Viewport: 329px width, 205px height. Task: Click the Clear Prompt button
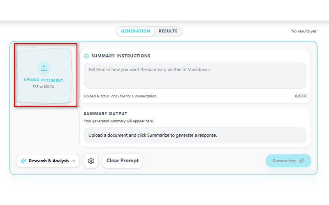point(123,161)
